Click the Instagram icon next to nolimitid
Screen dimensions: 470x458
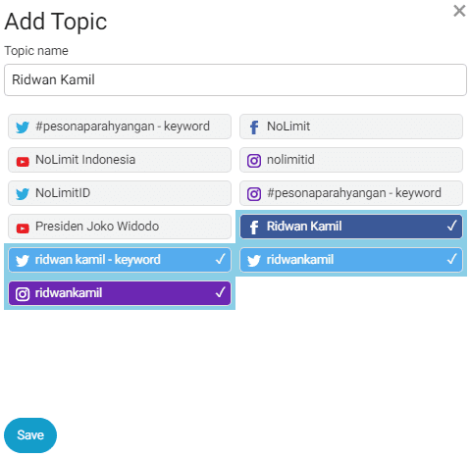click(254, 161)
